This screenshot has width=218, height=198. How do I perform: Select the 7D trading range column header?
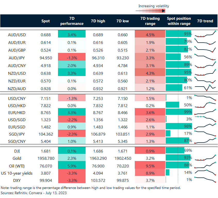click(x=150, y=21)
